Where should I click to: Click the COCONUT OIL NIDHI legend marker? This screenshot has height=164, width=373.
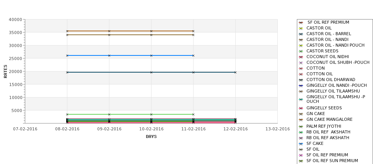(x=301, y=57)
